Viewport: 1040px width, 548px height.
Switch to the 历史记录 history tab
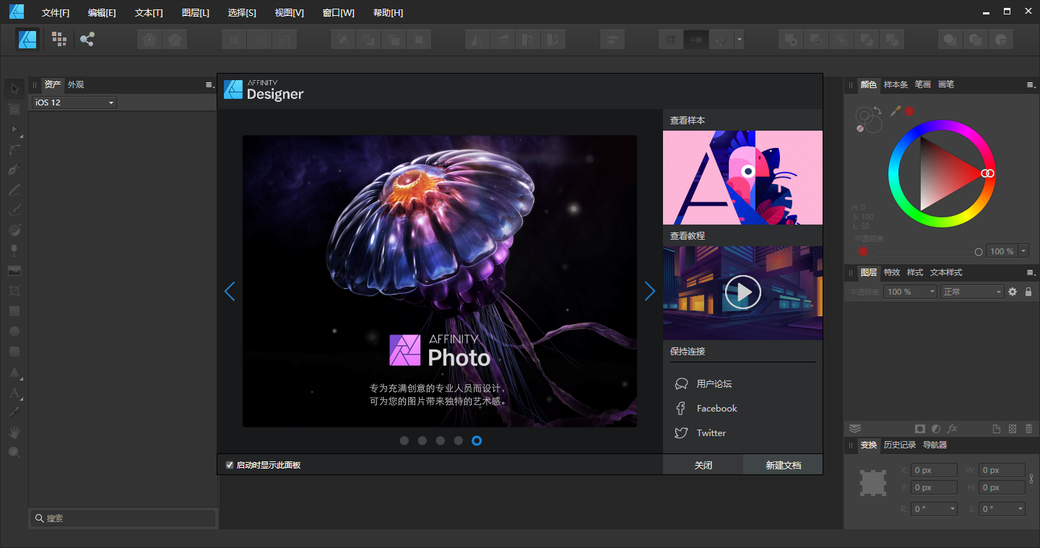click(x=899, y=445)
